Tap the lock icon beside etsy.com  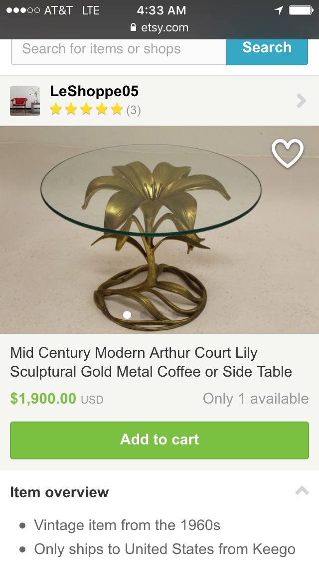133,27
